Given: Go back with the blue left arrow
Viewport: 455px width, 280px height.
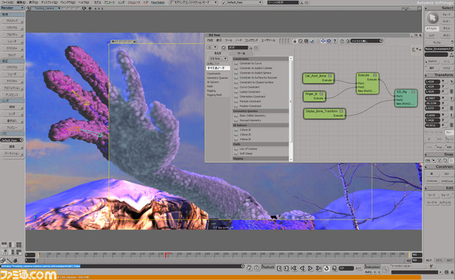Looking at the screenshot, I should [x=323, y=41].
